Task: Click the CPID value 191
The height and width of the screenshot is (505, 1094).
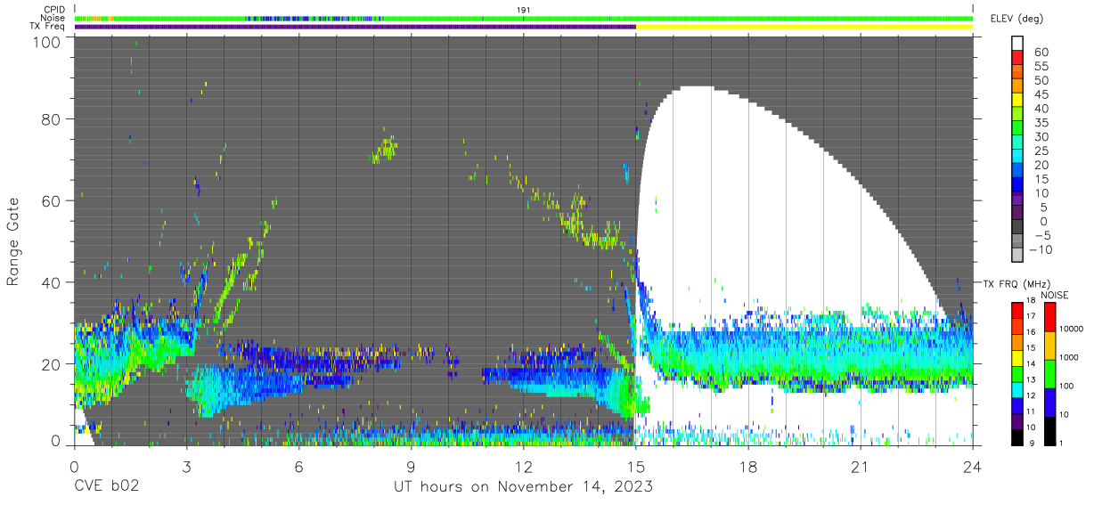Action: tap(524, 9)
